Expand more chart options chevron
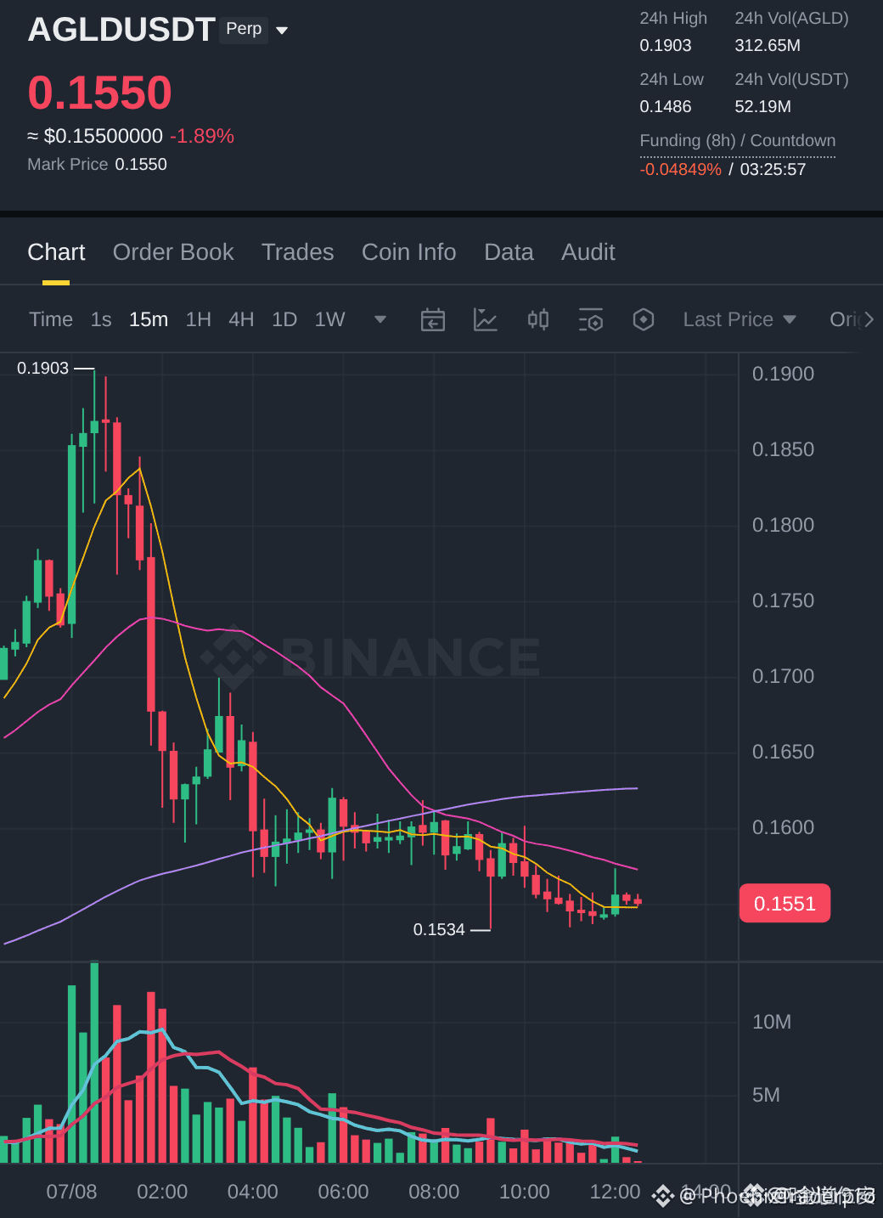The image size is (883, 1218). (868, 319)
